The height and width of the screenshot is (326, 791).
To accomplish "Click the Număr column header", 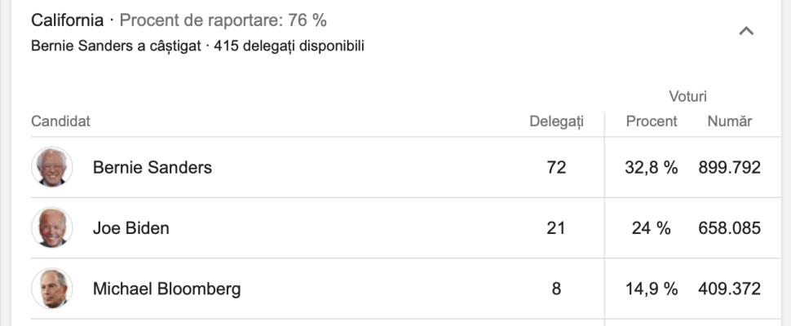I will point(729,121).
